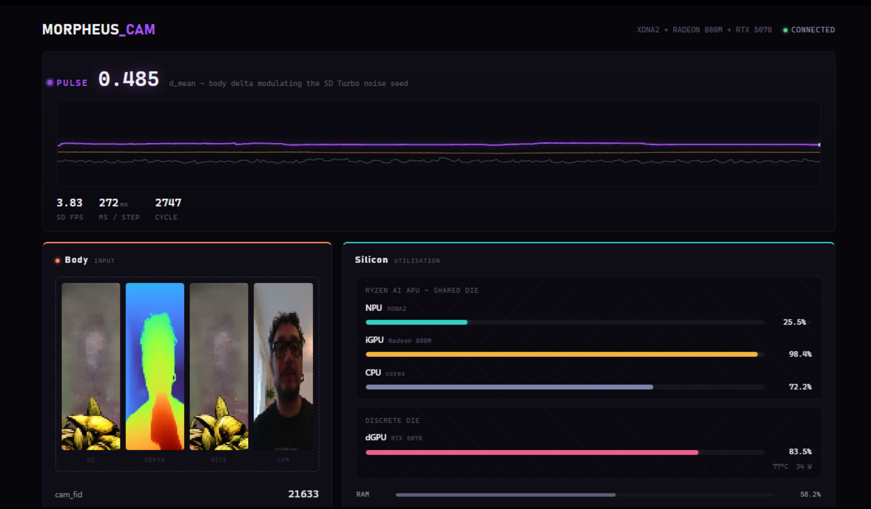Click the dGPU percentage 83.5%
Image resolution: width=871 pixels, height=509 pixels.
(800, 451)
